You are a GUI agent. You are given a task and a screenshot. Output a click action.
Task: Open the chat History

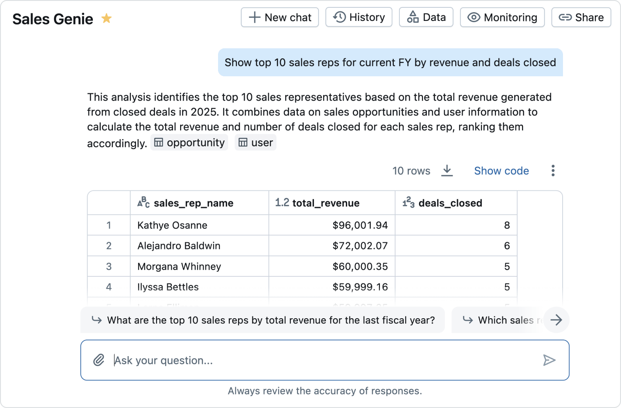click(359, 17)
